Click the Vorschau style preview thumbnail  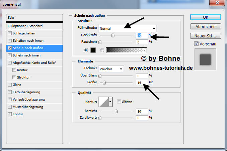(205, 59)
